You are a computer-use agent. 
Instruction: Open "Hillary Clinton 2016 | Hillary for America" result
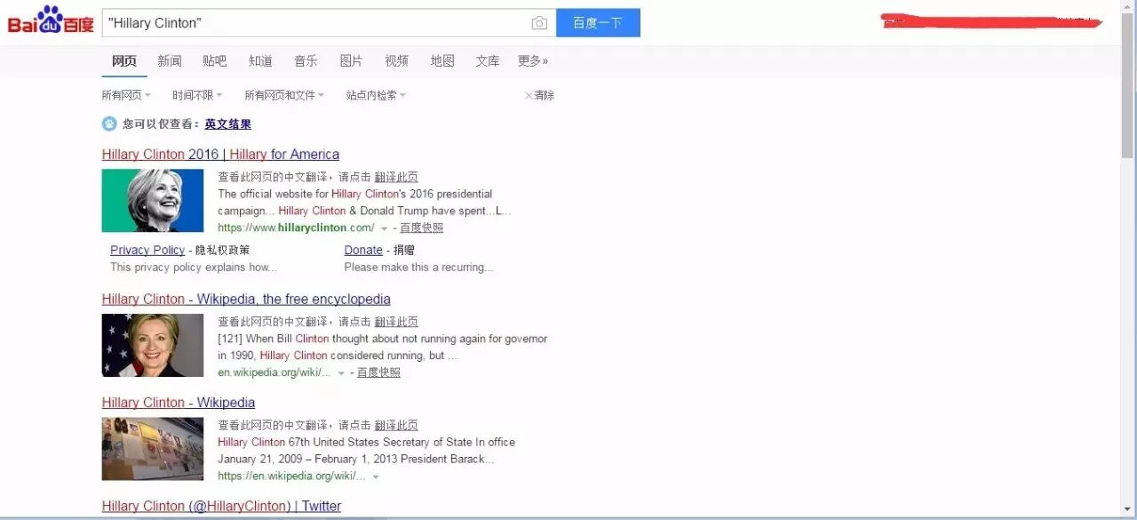coord(220,155)
